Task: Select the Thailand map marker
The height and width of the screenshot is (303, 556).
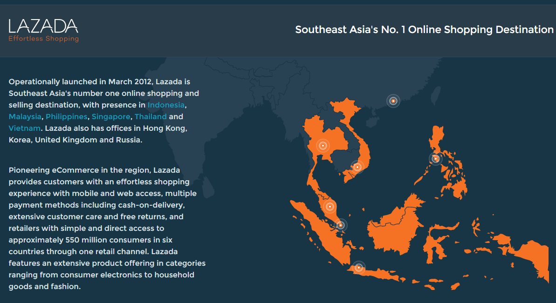Action: click(323, 146)
